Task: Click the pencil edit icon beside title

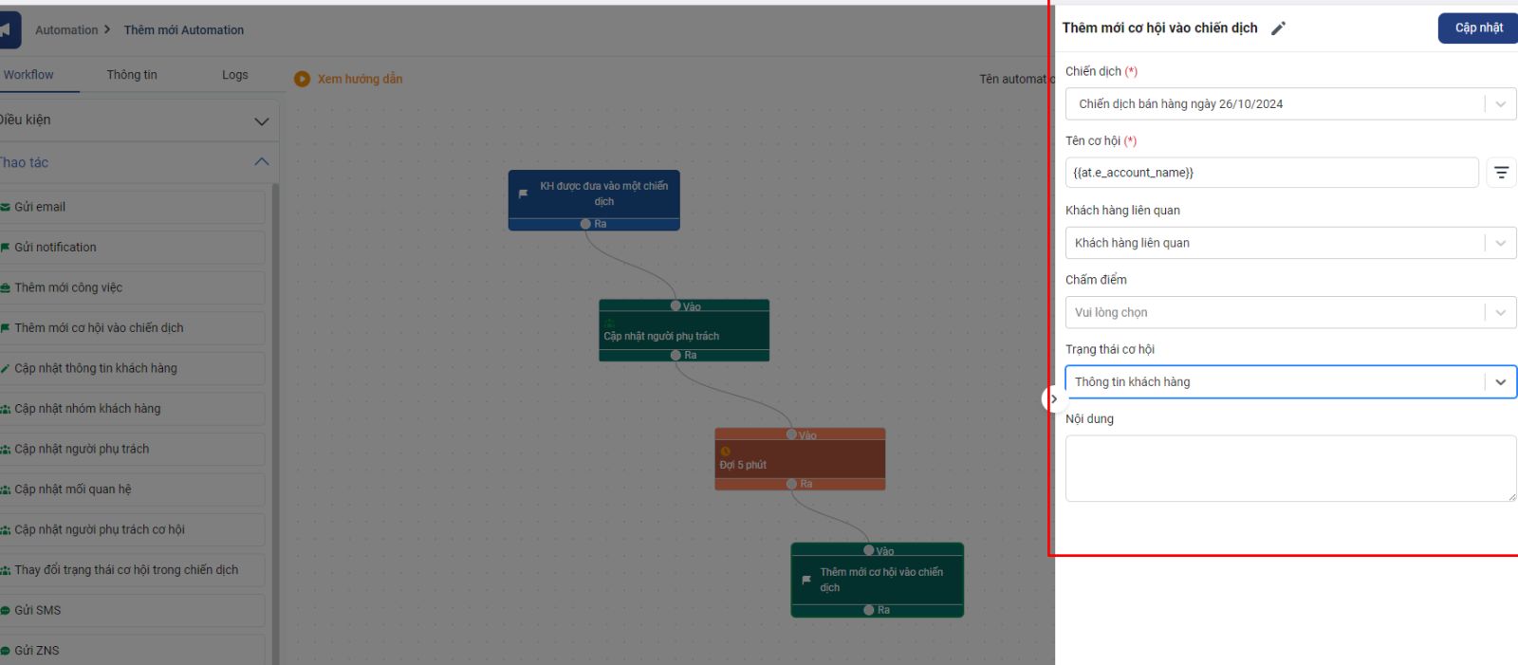Action: click(x=1278, y=28)
